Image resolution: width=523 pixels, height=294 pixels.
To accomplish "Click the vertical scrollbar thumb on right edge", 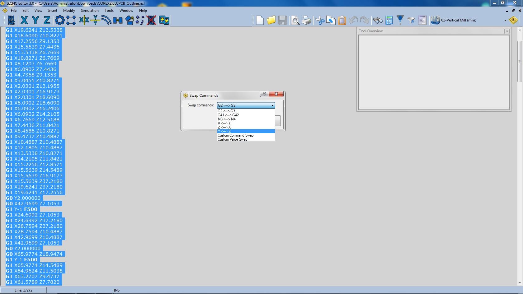I will (x=519, y=61).
